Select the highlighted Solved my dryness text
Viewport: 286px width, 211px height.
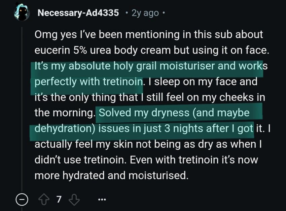click(x=174, y=113)
